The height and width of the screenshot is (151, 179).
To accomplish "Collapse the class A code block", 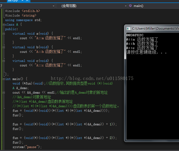I will click(x=4, y=25).
